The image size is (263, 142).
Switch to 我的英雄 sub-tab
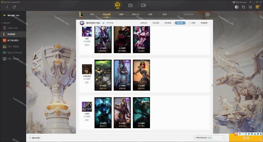[x=168, y=23]
